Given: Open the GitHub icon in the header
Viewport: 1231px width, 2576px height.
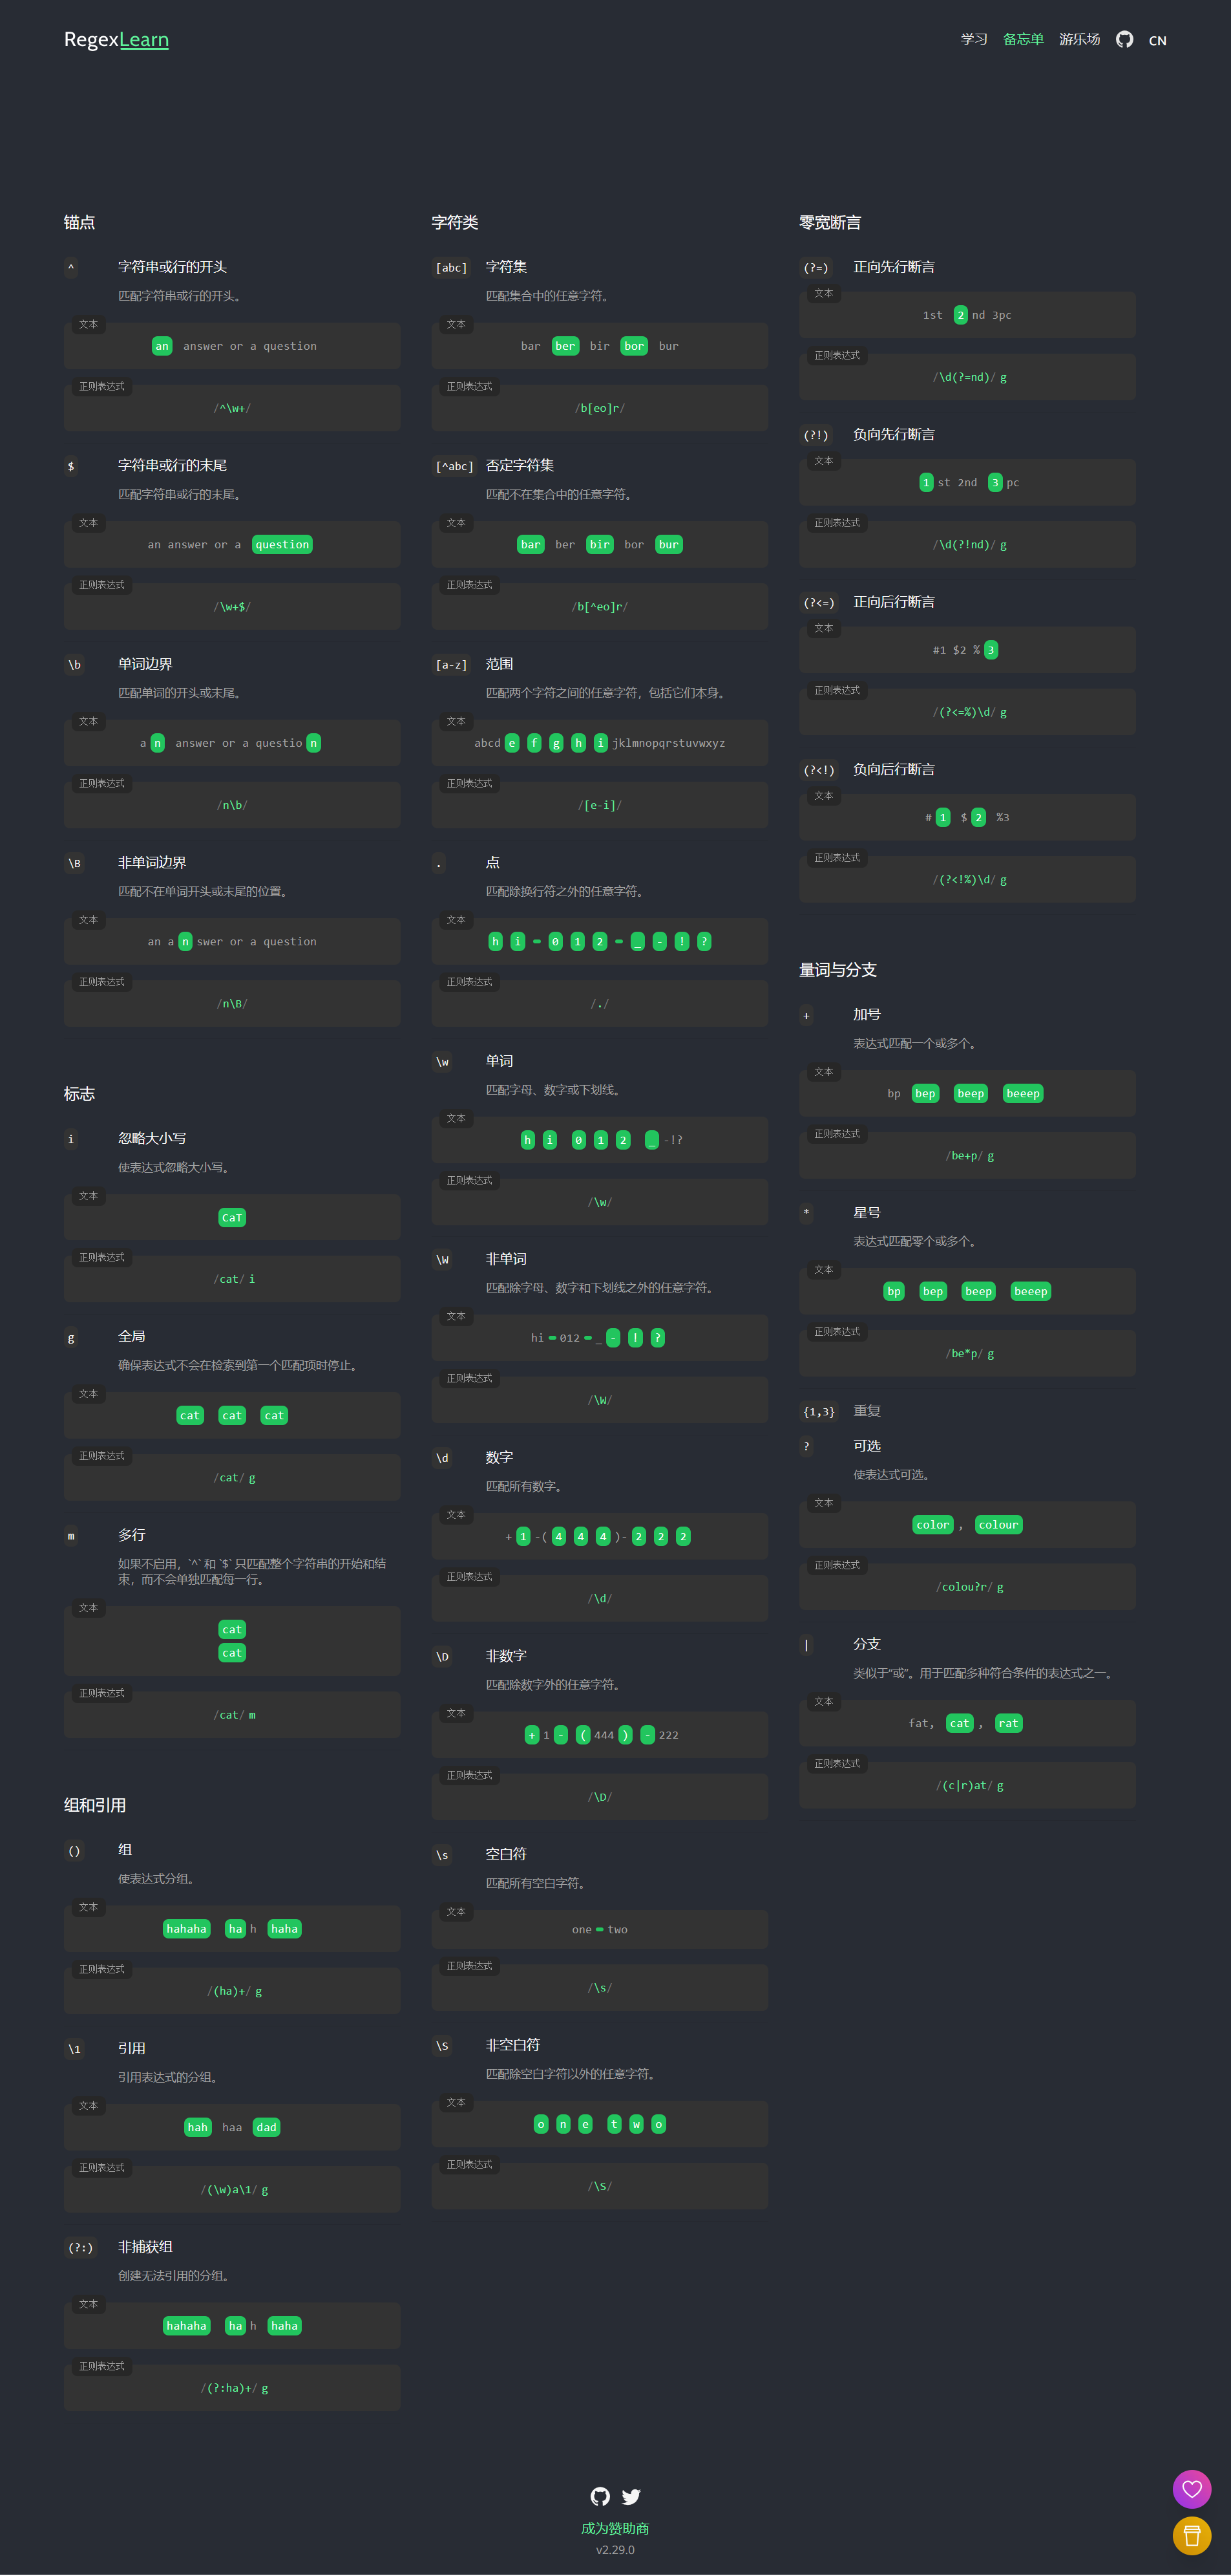Looking at the screenshot, I should pos(1124,40).
